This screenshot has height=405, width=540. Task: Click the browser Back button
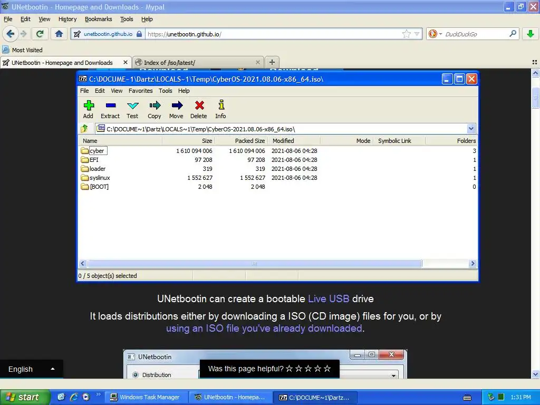[x=11, y=34]
